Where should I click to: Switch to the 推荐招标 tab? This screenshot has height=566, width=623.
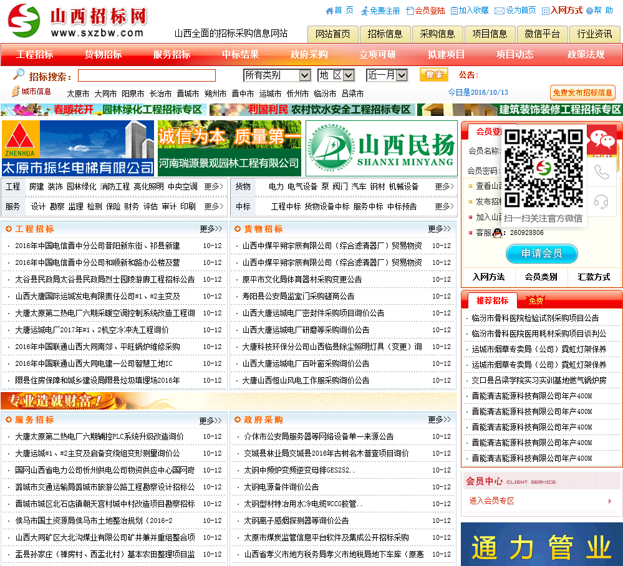[x=492, y=300]
